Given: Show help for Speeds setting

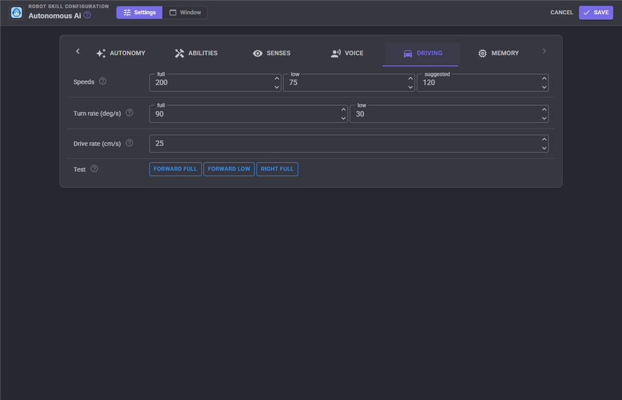Looking at the screenshot, I should (x=103, y=81).
